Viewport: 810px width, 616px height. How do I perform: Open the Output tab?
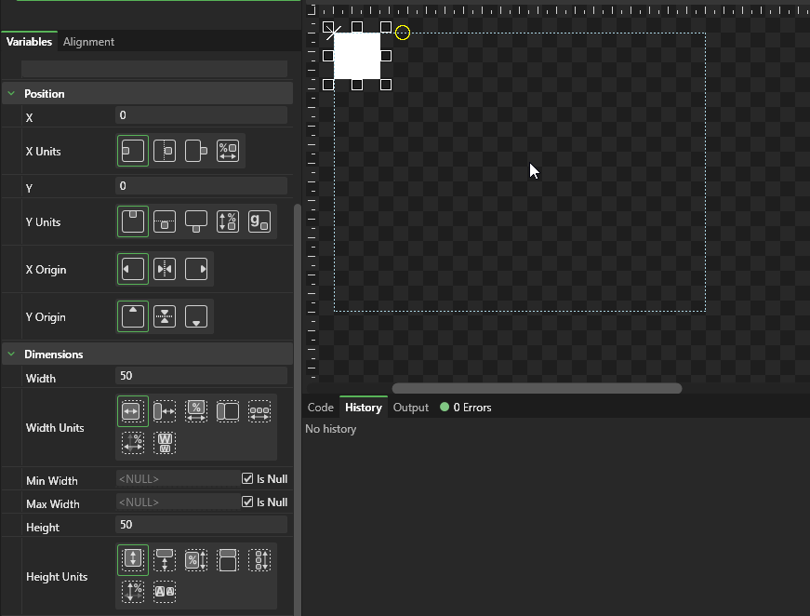pyautogui.click(x=410, y=408)
